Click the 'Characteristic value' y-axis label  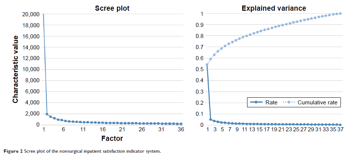point(16,69)
